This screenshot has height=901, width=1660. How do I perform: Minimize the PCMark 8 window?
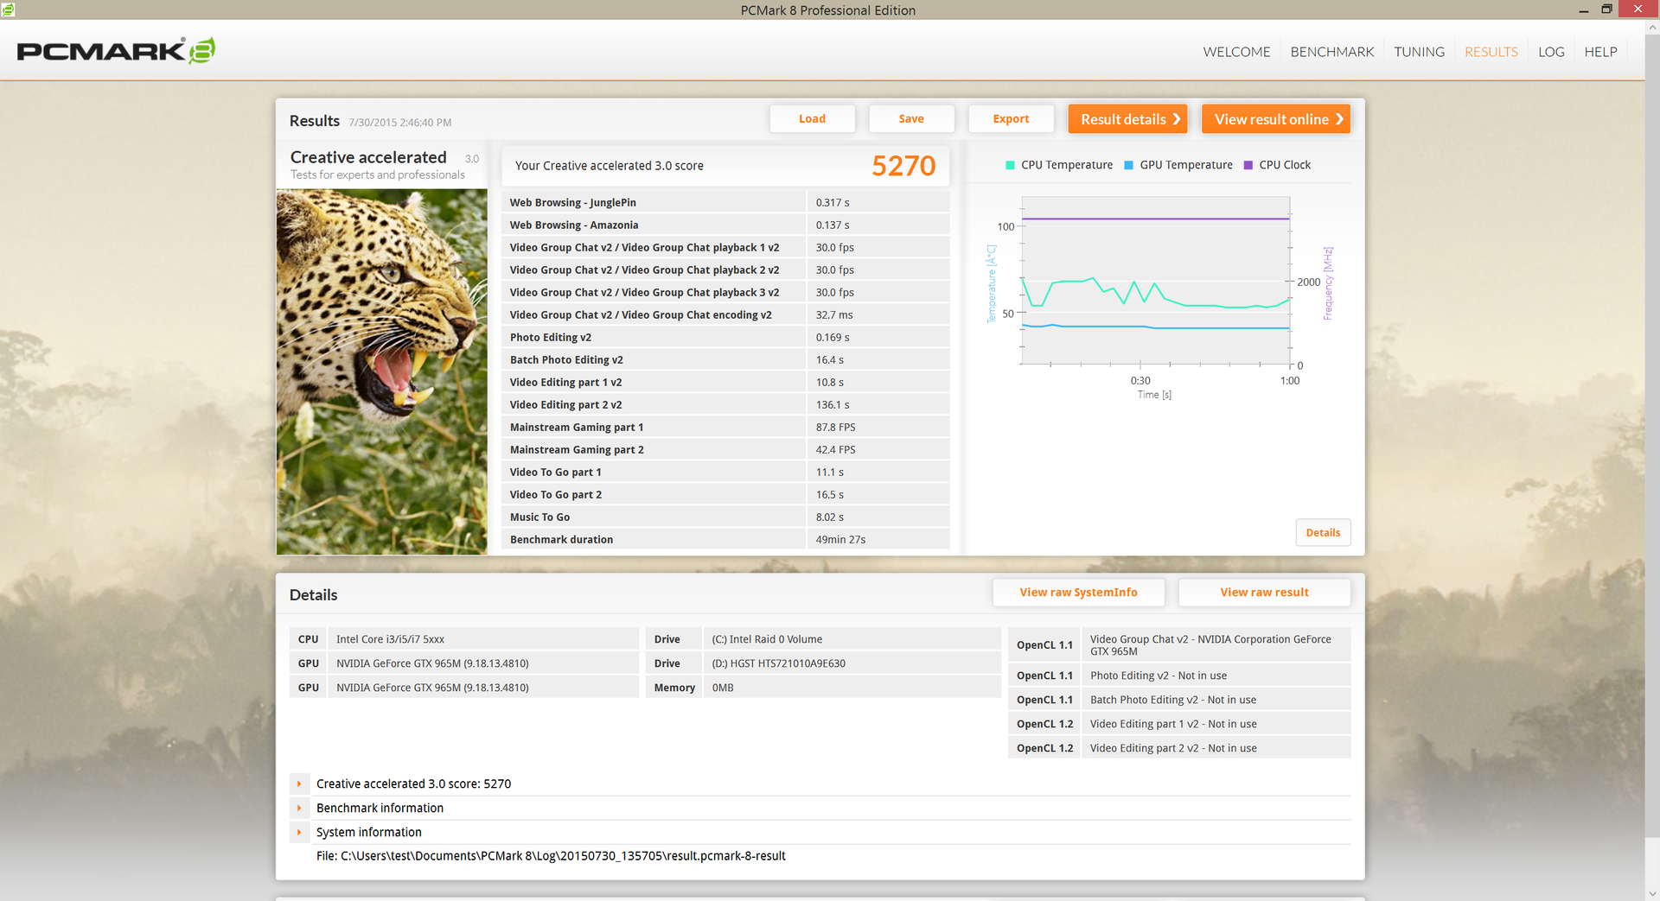[1583, 10]
